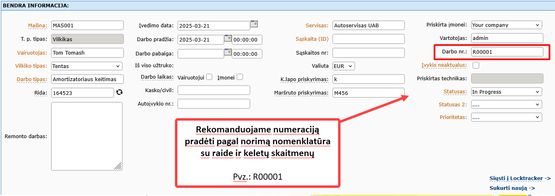
Task: Click the Iš viso užtruko label
Action: [154, 66]
